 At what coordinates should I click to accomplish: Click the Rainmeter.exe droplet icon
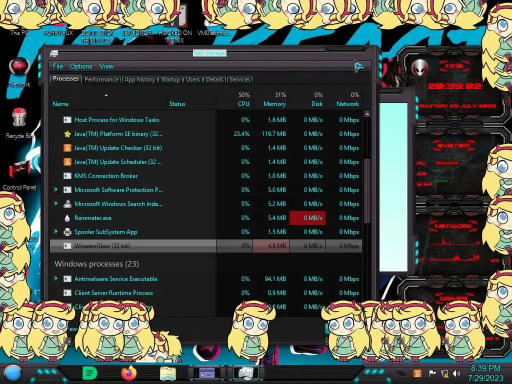click(67, 218)
